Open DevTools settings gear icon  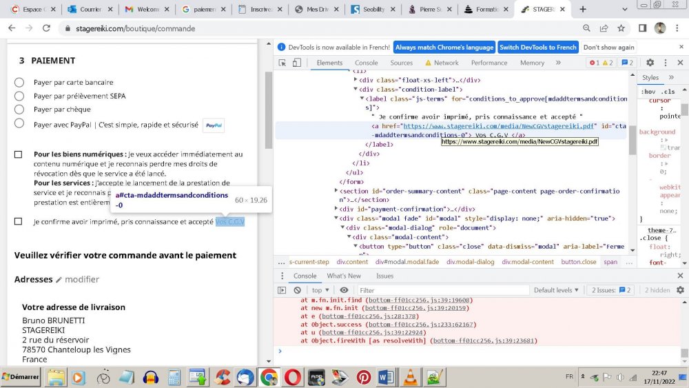(x=650, y=63)
